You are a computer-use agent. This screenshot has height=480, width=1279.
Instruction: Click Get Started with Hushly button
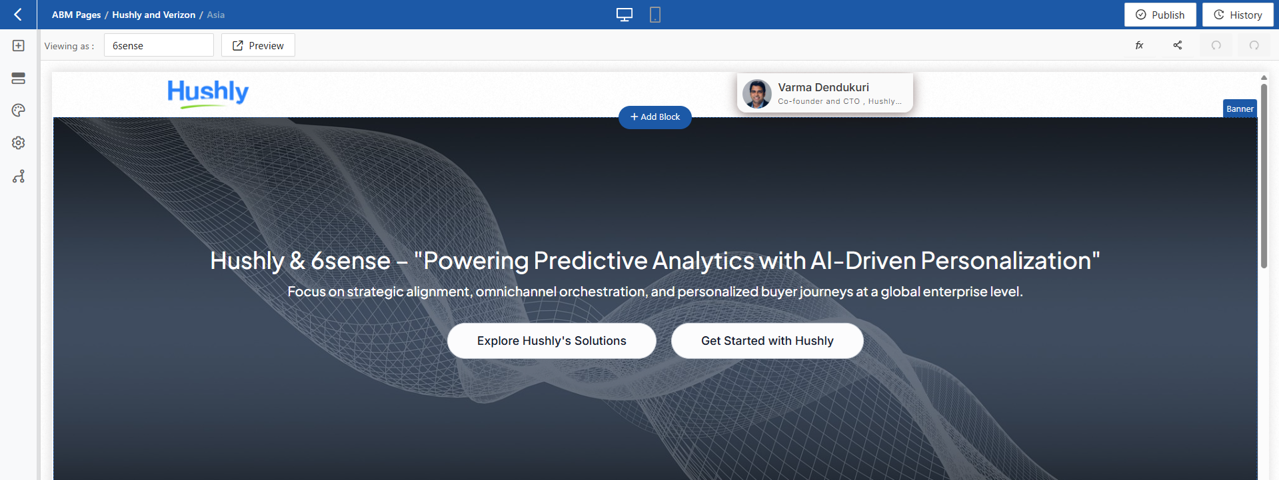click(767, 341)
